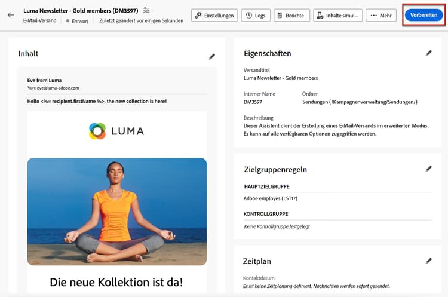Screen dimensions: 448x297
Task: Edit Eigenschaften with the pencil icon
Action: [x=428, y=53]
